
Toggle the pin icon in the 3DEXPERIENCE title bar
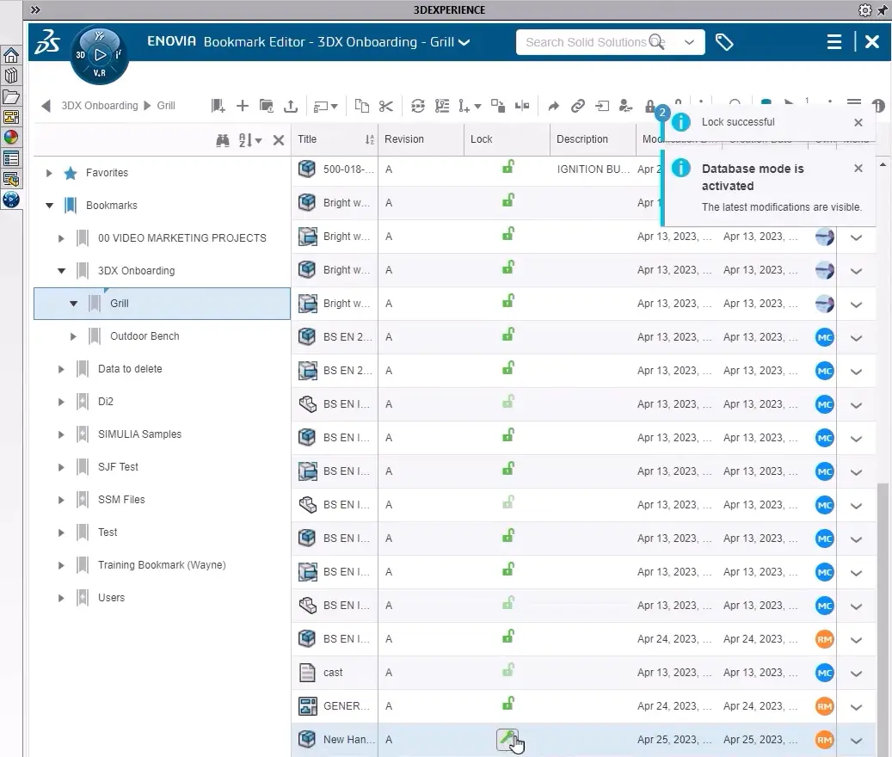click(x=883, y=10)
